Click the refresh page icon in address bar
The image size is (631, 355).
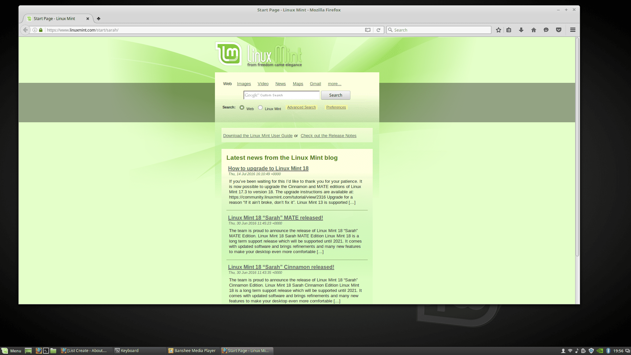point(378,30)
